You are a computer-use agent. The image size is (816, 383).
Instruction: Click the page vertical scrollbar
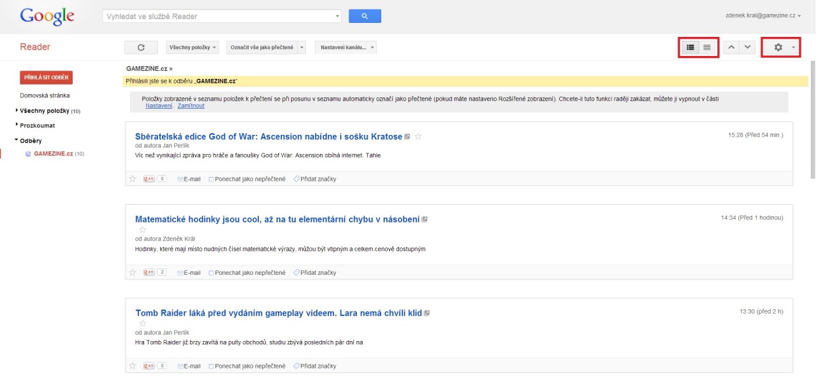click(813, 121)
